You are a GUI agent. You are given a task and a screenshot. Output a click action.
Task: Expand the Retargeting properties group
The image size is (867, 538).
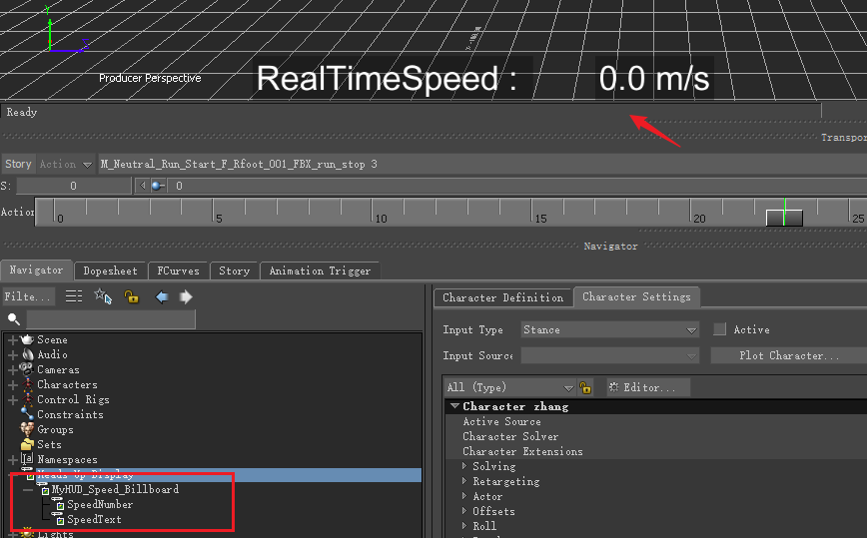[464, 482]
